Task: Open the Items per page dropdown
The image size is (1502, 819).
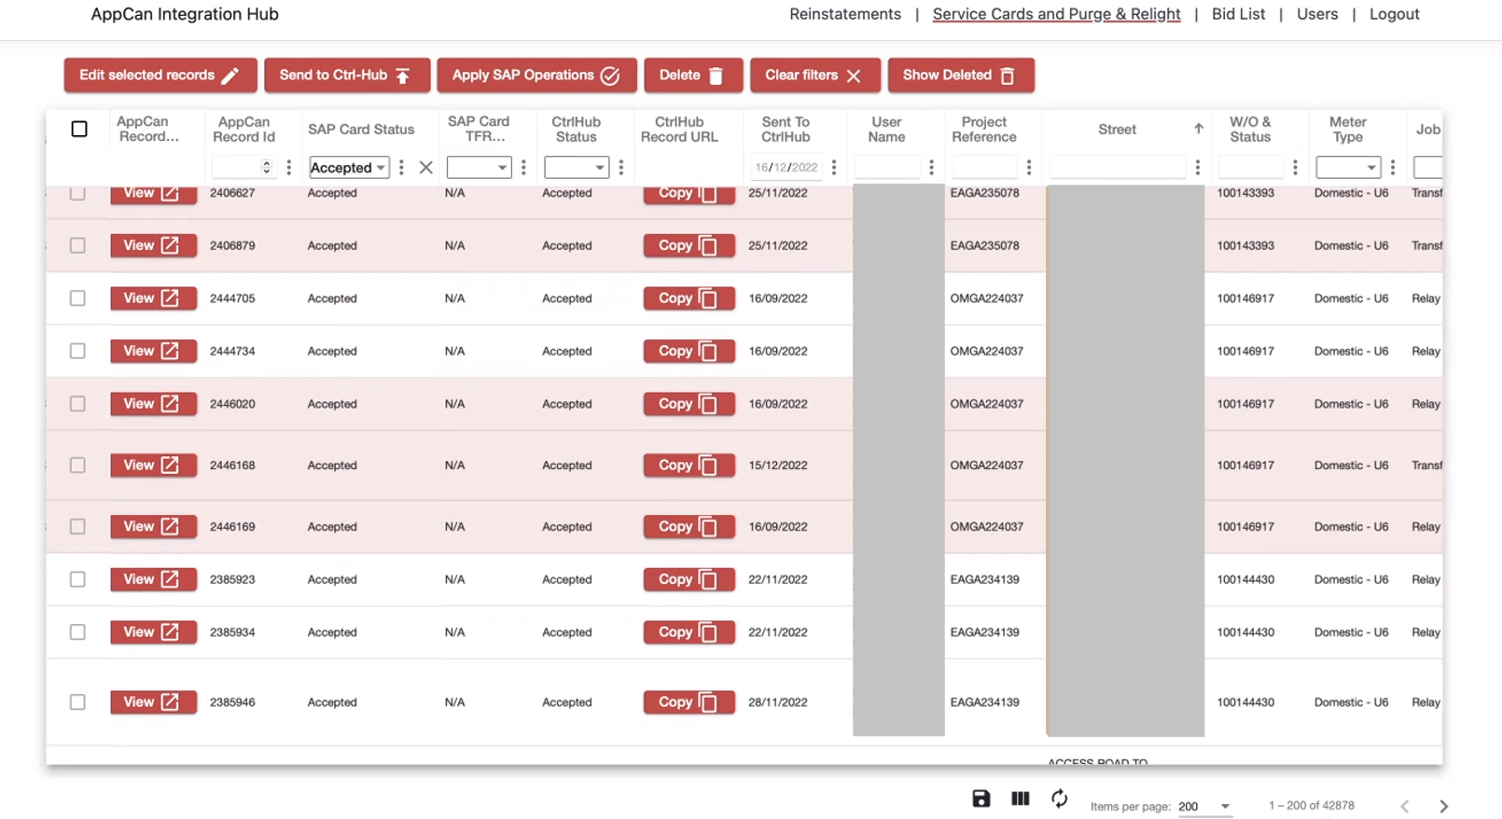Action: pos(1204,806)
